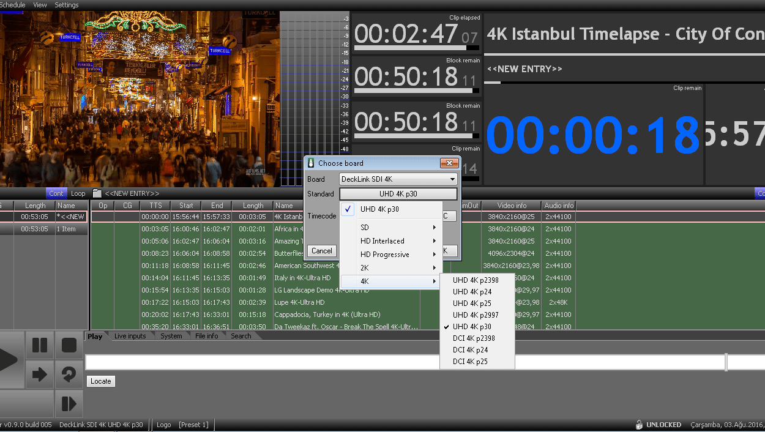The height and width of the screenshot is (432, 765).
Task: Click the Cancel button in Choose board
Action: 321,251
